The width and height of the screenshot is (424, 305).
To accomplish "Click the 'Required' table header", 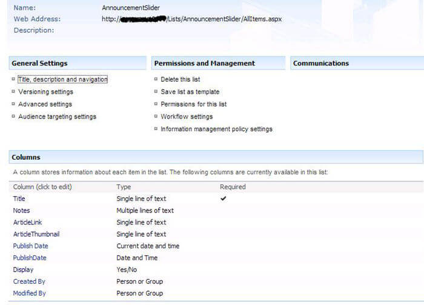I will pos(233,187).
